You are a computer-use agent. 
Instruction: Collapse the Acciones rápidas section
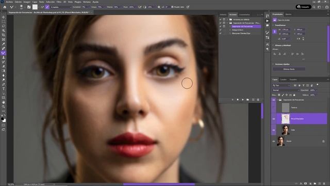(273, 64)
